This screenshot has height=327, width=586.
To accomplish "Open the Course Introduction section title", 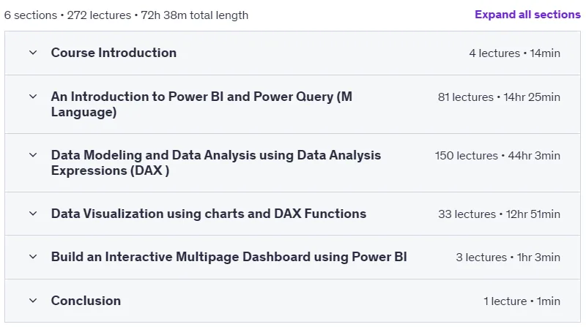I will pyautogui.click(x=114, y=53).
